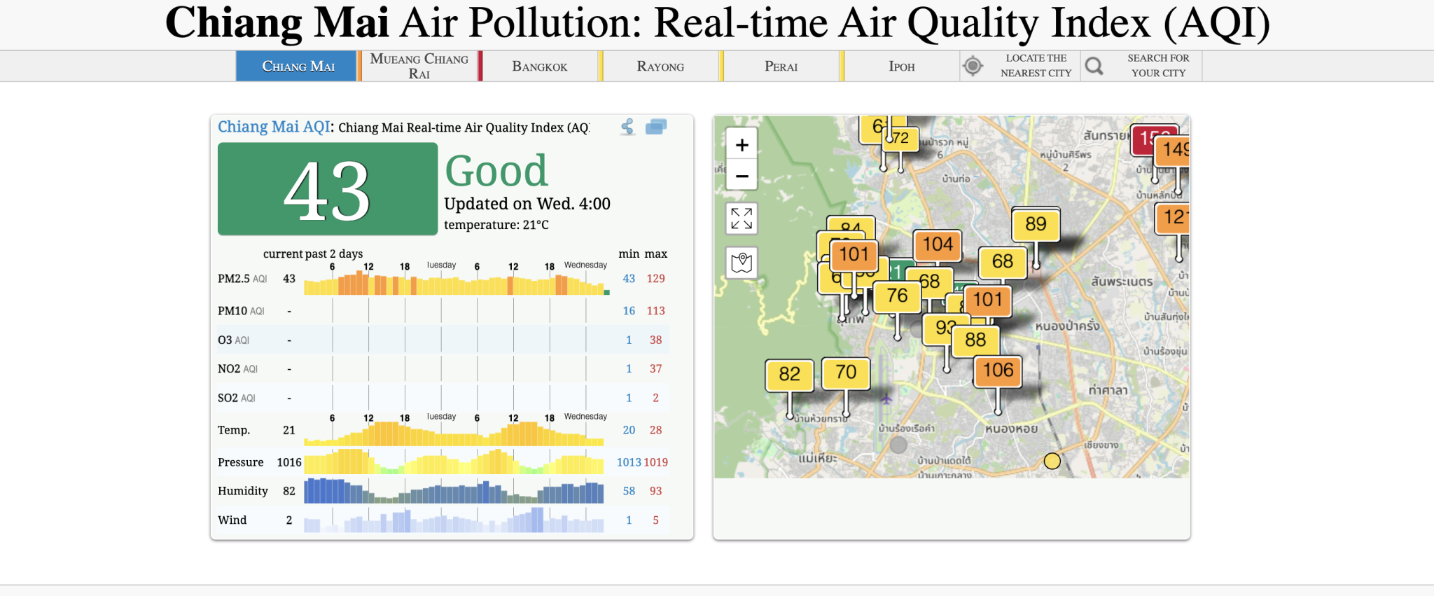Open the Mueang Chiang Rai tab
This screenshot has width=1434, height=596.
(419, 67)
